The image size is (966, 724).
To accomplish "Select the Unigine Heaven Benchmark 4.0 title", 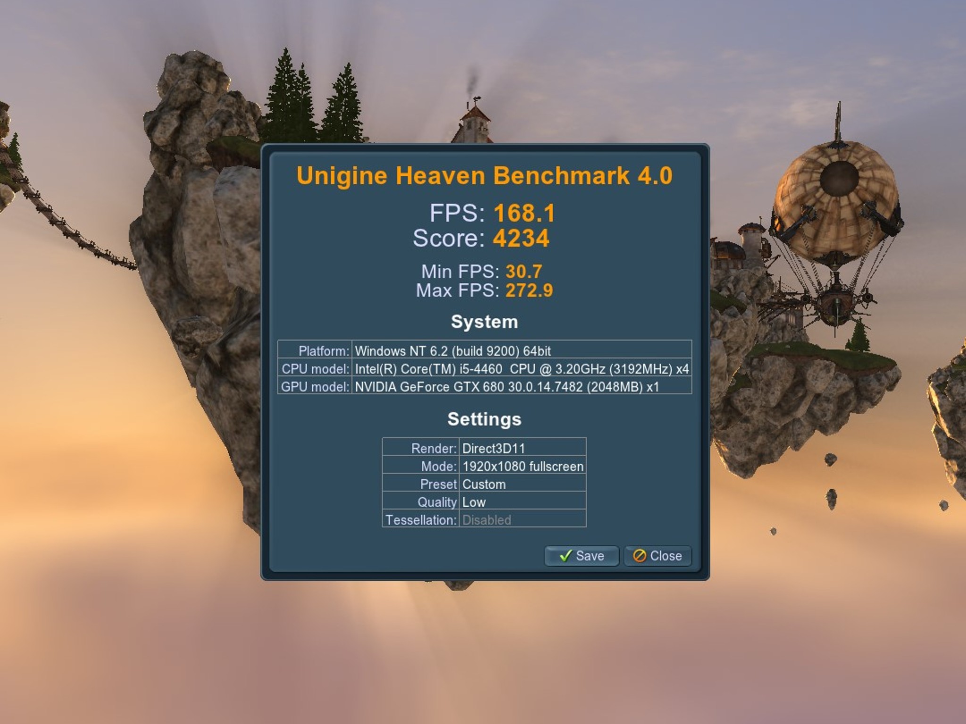I will (x=484, y=176).
